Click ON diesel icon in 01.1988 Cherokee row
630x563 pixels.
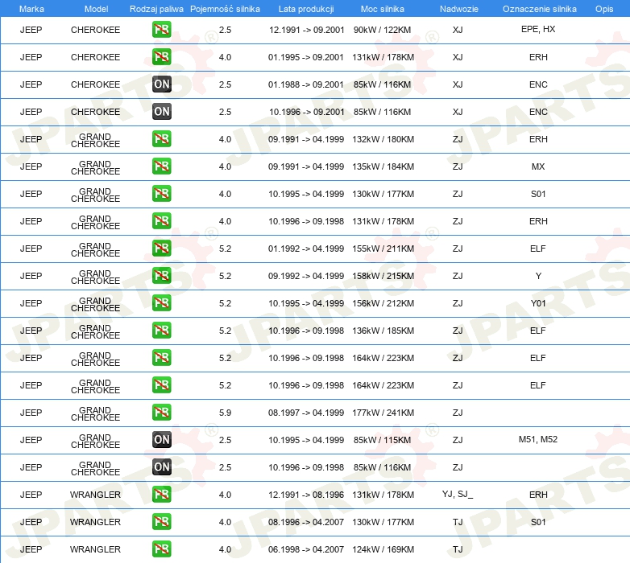(161, 84)
